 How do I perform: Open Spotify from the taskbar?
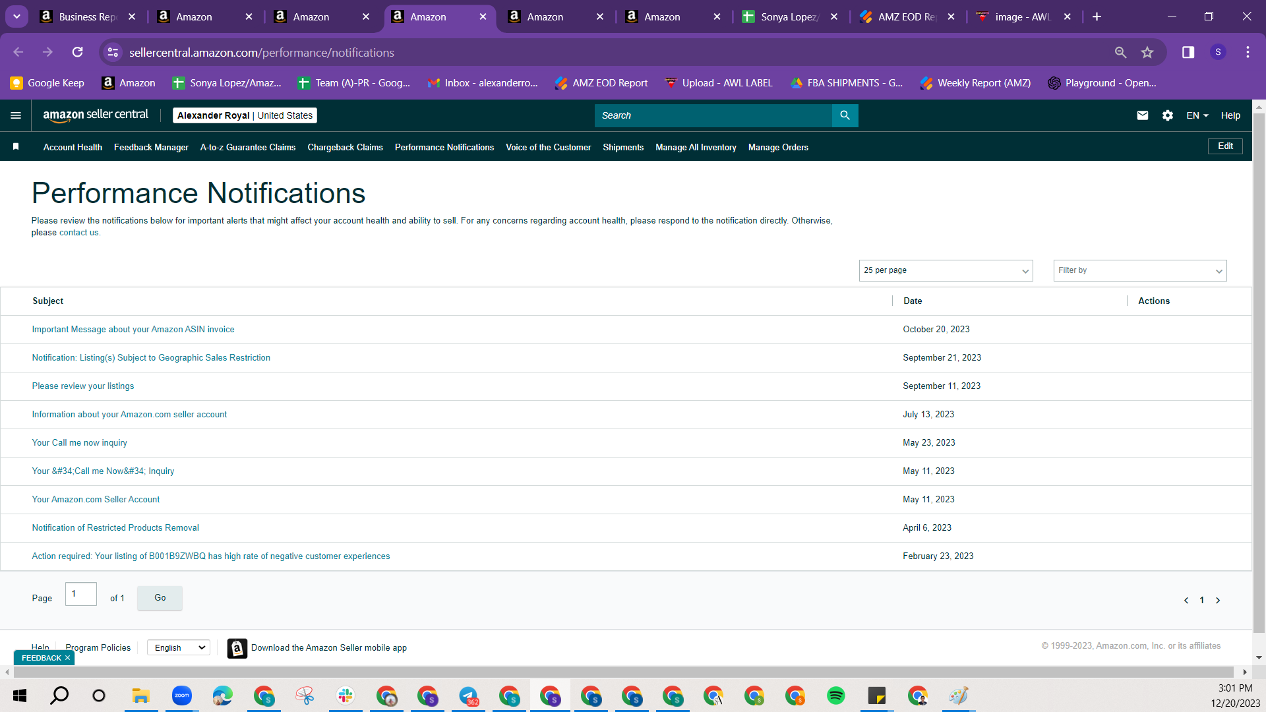835,696
